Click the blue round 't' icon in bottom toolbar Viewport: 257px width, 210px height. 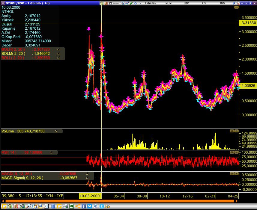tap(102, 206)
